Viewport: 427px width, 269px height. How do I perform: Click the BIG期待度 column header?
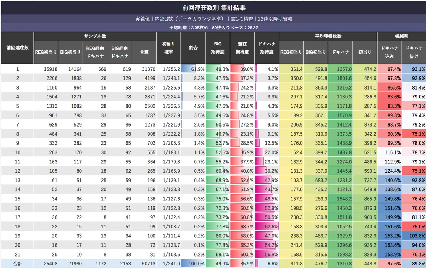point(218,48)
